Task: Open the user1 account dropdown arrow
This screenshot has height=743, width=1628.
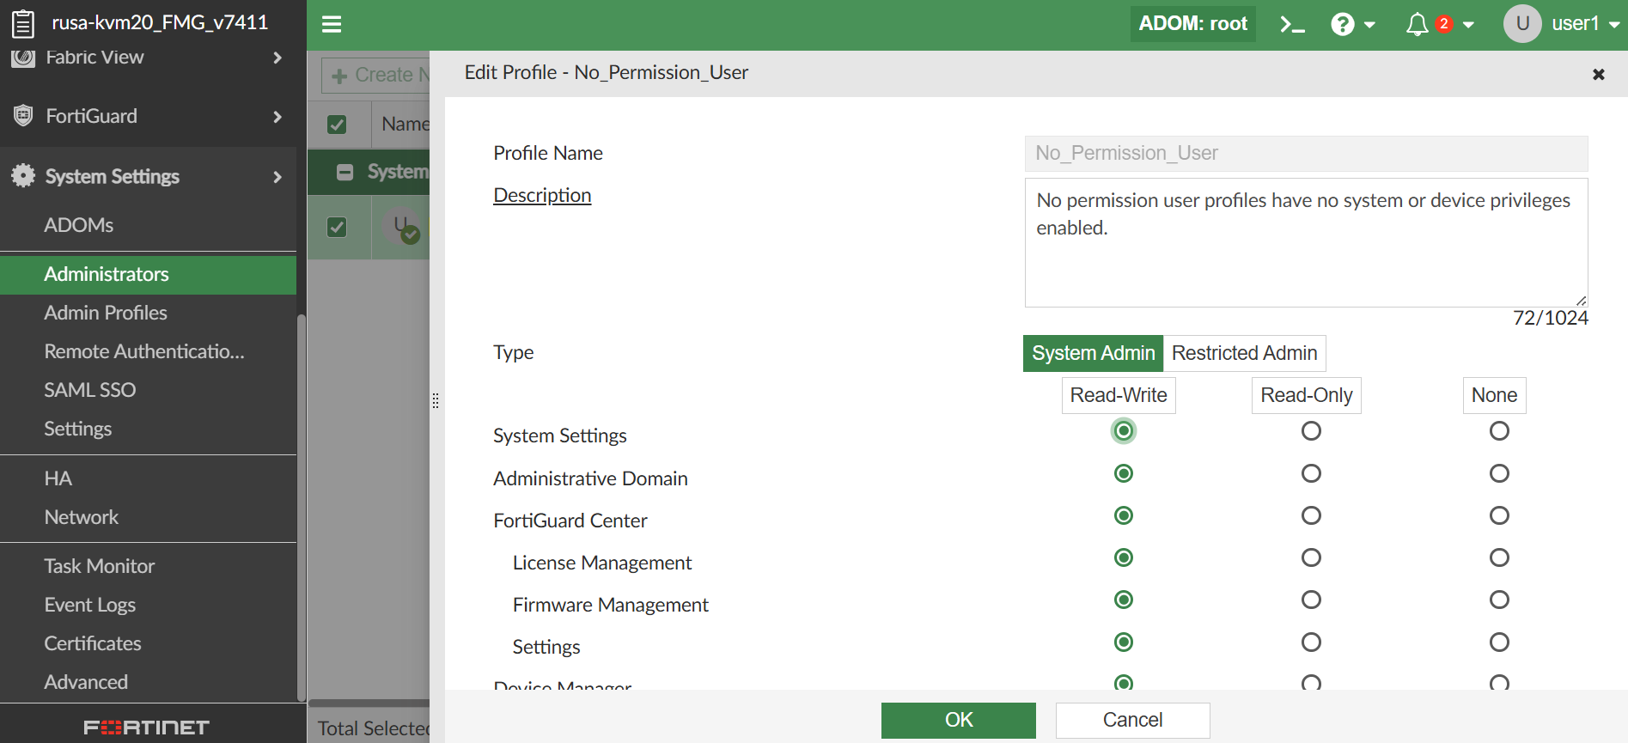Action: [1614, 25]
